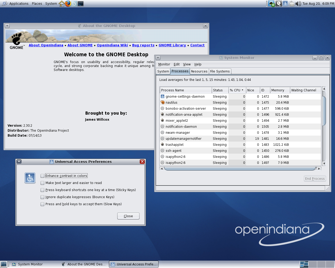Close the Universal Access Preferences dialog via Close button
This screenshot has width=335, height=268.
128,216
